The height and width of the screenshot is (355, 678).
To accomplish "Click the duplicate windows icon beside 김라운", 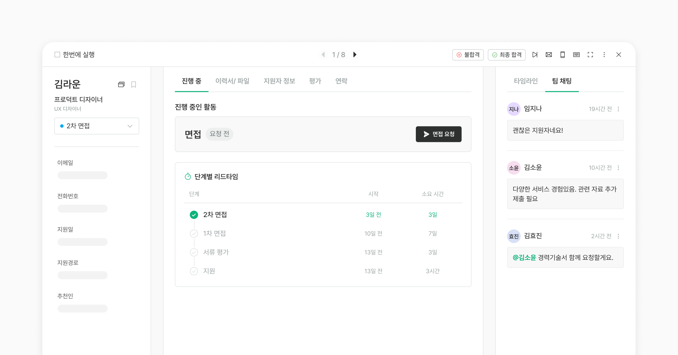I will tap(121, 85).
